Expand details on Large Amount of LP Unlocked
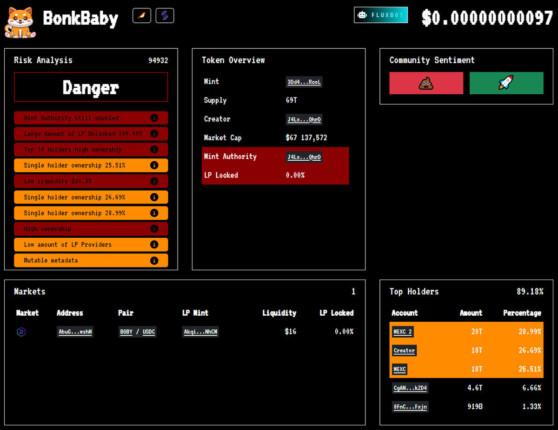This screenshot has height=430, width=558. (x=154, y=134)
